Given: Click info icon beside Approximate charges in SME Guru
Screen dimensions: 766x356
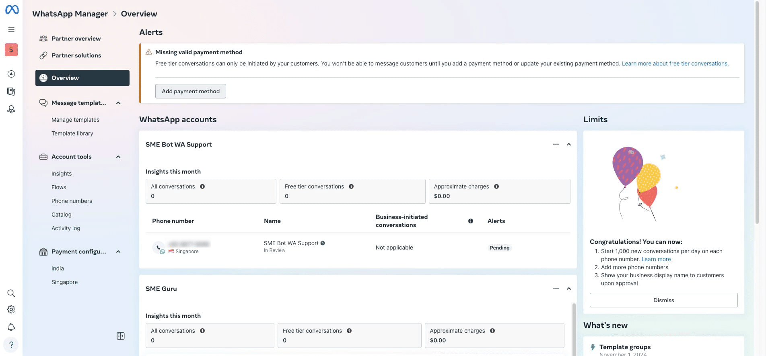Looking at the screenshot, I should coord(492,331).
